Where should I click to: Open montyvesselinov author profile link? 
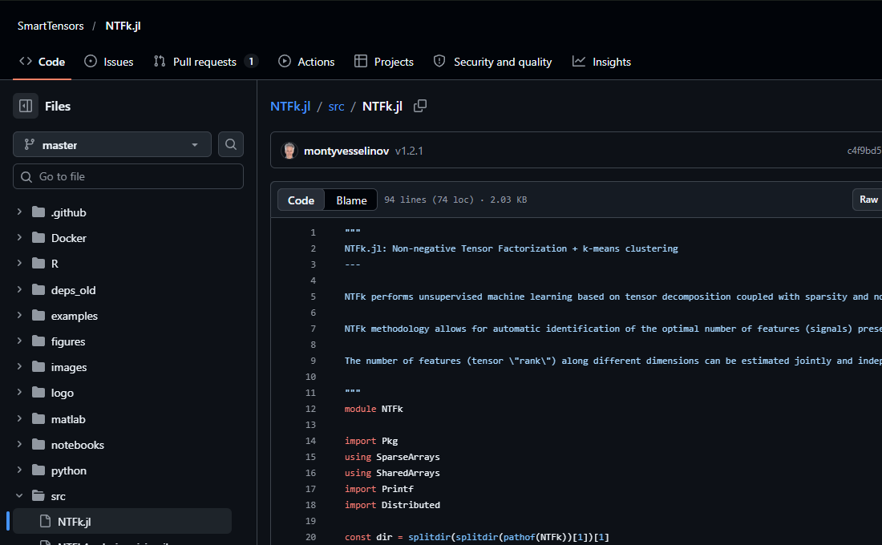click(x=346, y=151)
